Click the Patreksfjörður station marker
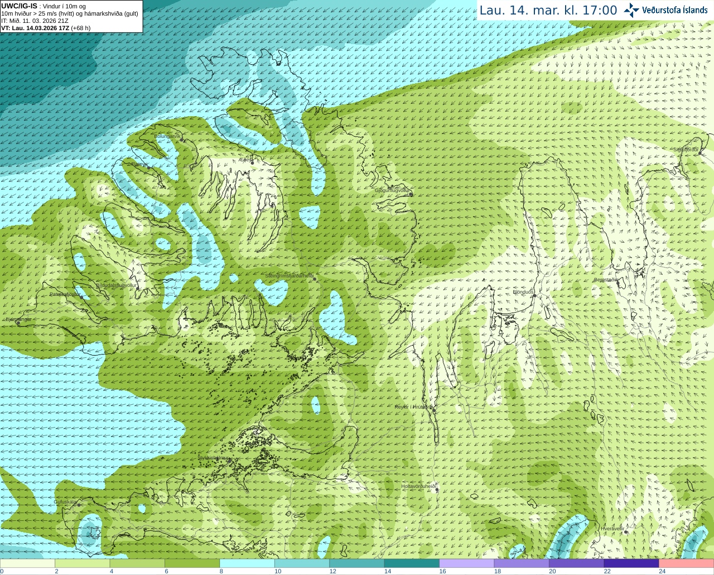This screenshot has width=714, height=575. (83, 297)
